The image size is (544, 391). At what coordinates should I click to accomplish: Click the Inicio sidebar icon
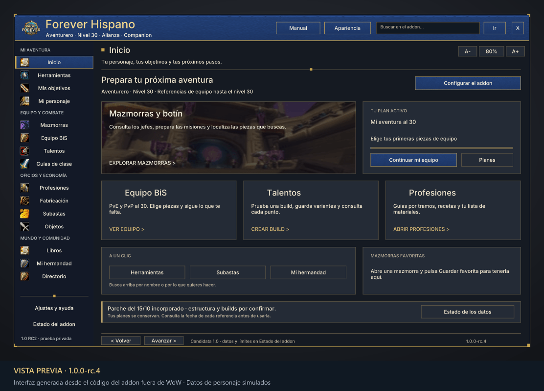(x=24, y=62)
